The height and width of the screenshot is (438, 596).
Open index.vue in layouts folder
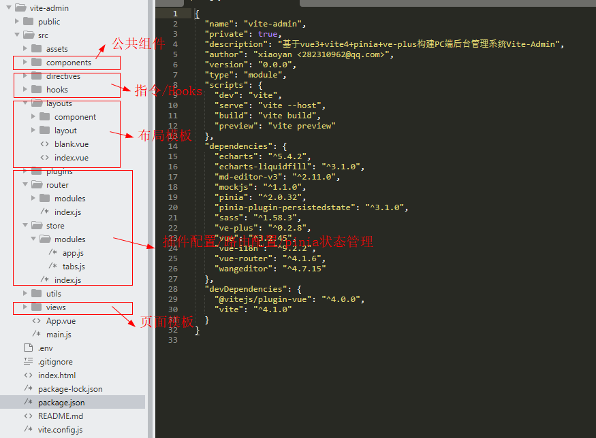pos(72,158)
